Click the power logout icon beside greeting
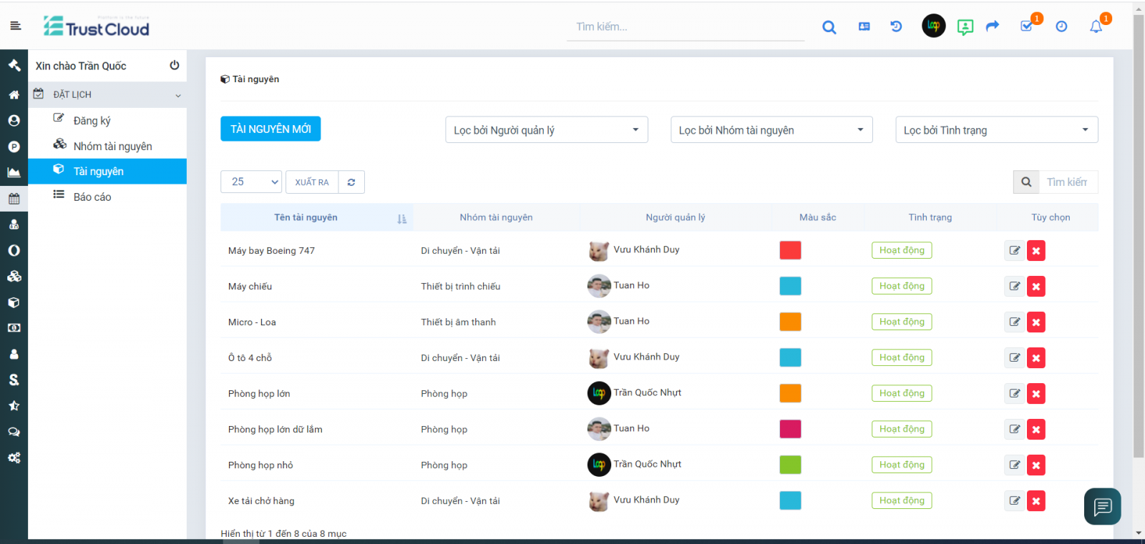The image size is (1145, 544). click(174, 65)
